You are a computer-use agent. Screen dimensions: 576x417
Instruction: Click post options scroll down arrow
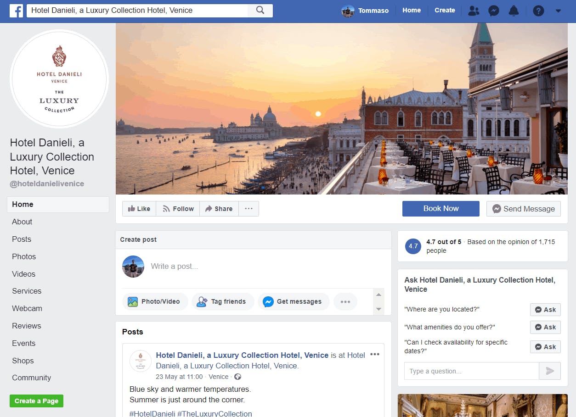pyautogui.click(x=379, y=309)
